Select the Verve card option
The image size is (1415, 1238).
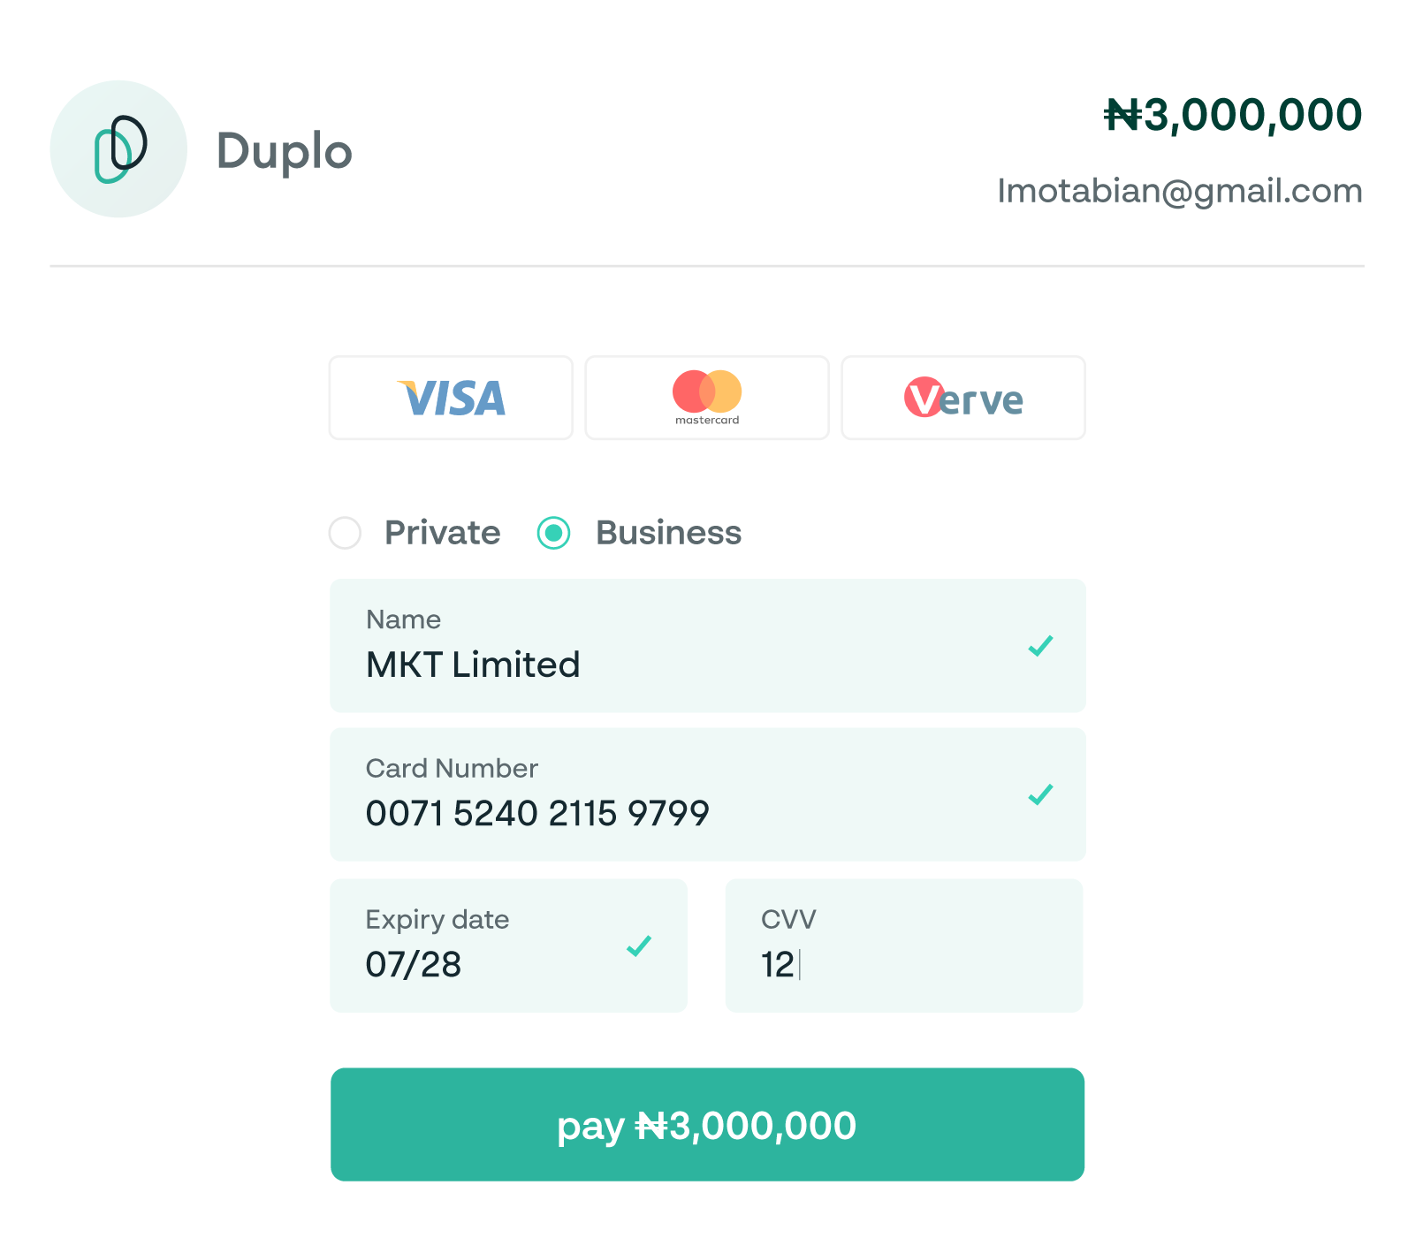click(962, 398)
